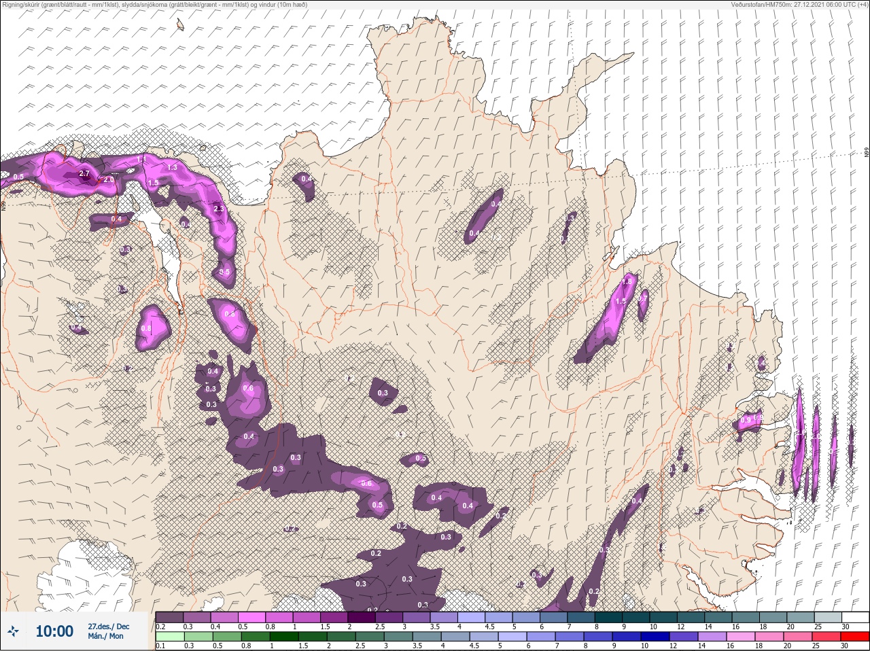Click the bright red swatch ending the lower legend

point(855,637)
